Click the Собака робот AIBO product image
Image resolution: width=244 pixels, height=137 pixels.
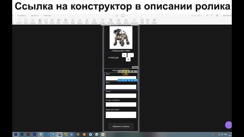pyautogui.click(x=121, y=37)
